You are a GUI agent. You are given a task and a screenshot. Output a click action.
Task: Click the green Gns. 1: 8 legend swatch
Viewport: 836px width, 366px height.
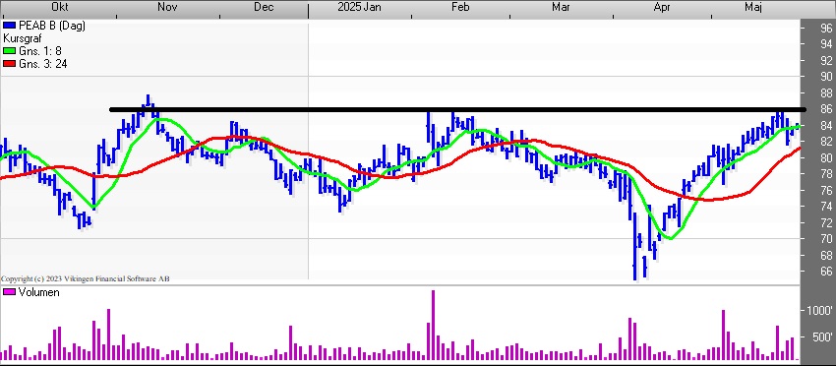pos(10,51)
